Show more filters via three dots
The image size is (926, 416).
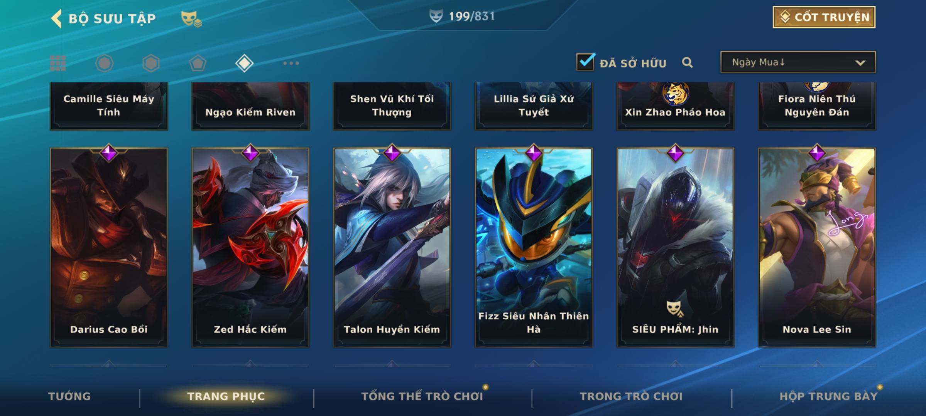(x=291, y=63)
